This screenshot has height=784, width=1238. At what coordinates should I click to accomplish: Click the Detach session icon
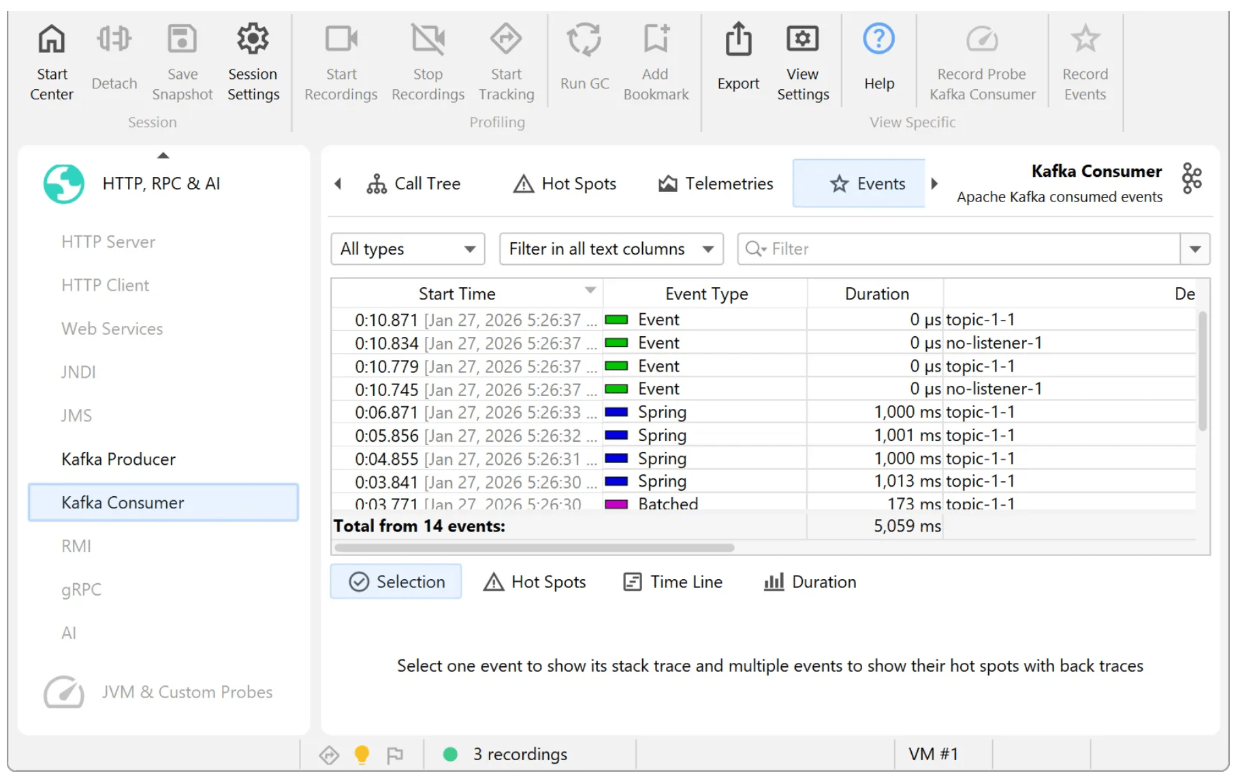point(114,39)
